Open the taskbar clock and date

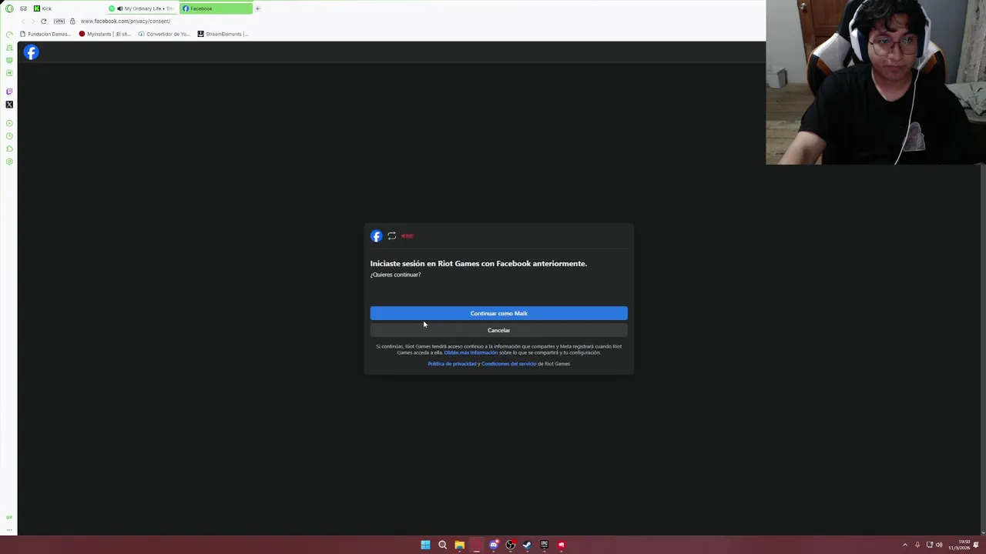click(x=960, y=545)
